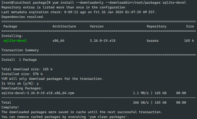Click the green sqlite-devel package name
The image size is (197, 119).
[x=15, y=41]
